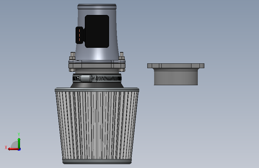
Task: Select the black rectangular panel on the housing
Action: tap(97, 31)
